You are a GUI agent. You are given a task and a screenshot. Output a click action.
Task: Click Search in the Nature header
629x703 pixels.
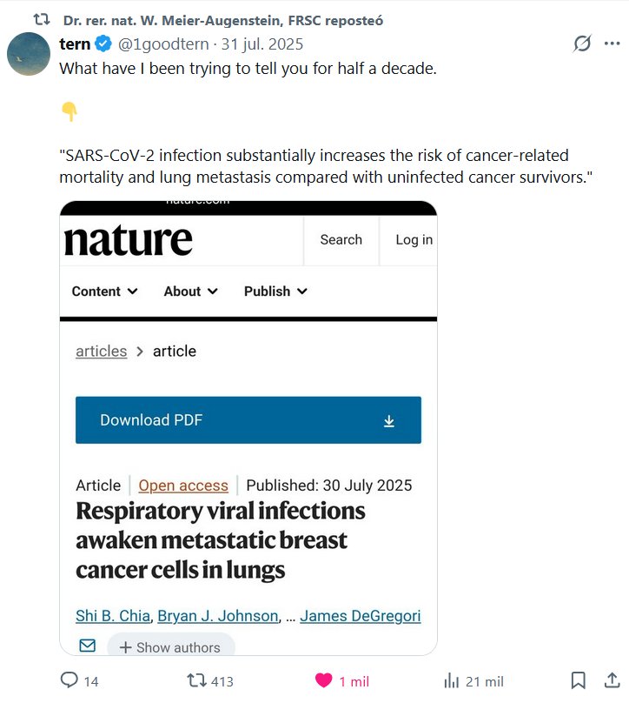click(x=341, y=240)
